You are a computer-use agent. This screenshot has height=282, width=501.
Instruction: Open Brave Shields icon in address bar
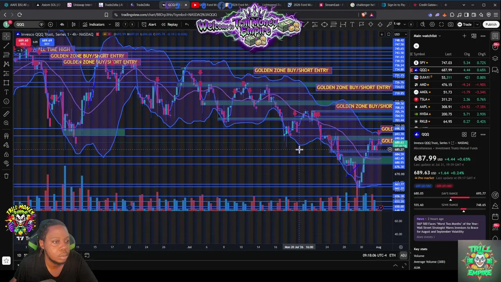pos(364,15)
